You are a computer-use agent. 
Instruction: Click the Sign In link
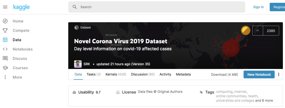pyautogui.click(x=258, y=7)
